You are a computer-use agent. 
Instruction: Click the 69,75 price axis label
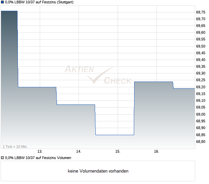[201, 12]
